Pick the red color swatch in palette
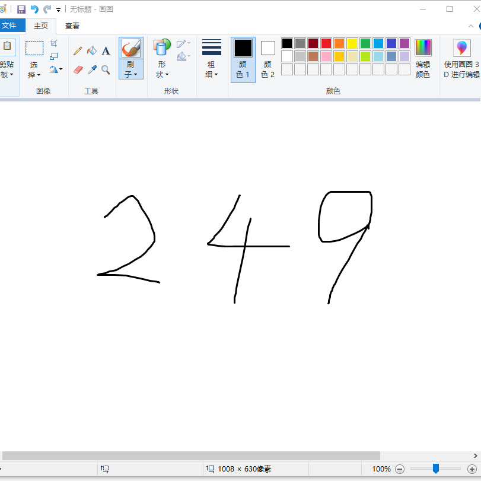This screenshot has height=481, width=481. click(x=326, y=43)
